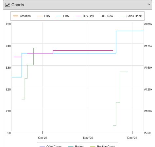Click the Buy Box pink legend swatch
155x147 pixels.
(78, 16)
